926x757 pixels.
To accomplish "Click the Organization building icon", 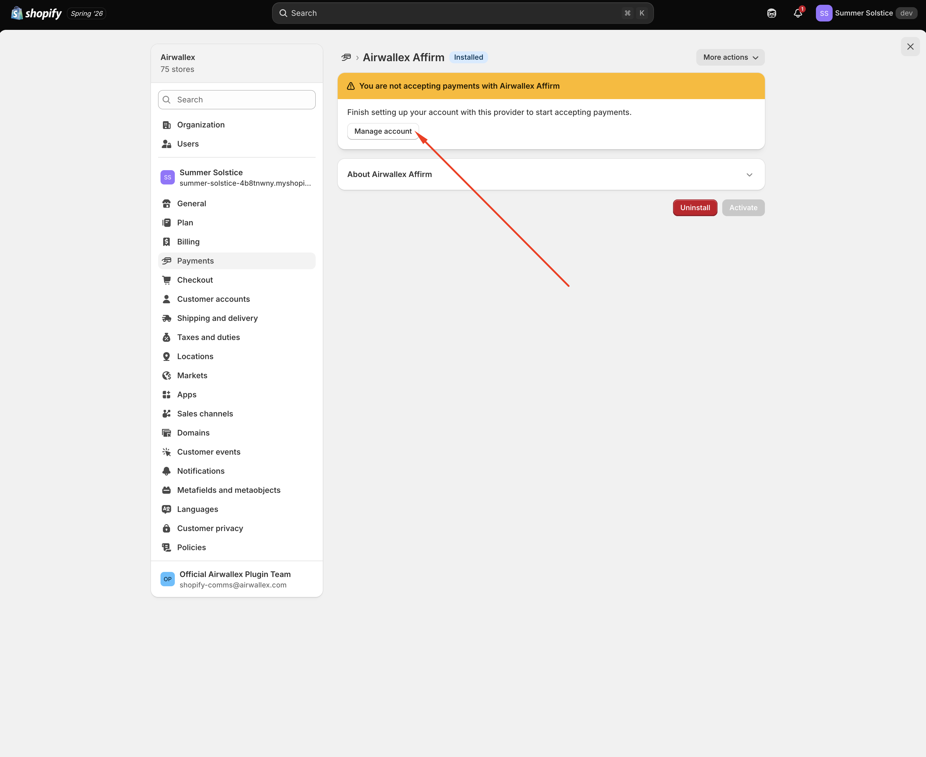I will point(166,125).
